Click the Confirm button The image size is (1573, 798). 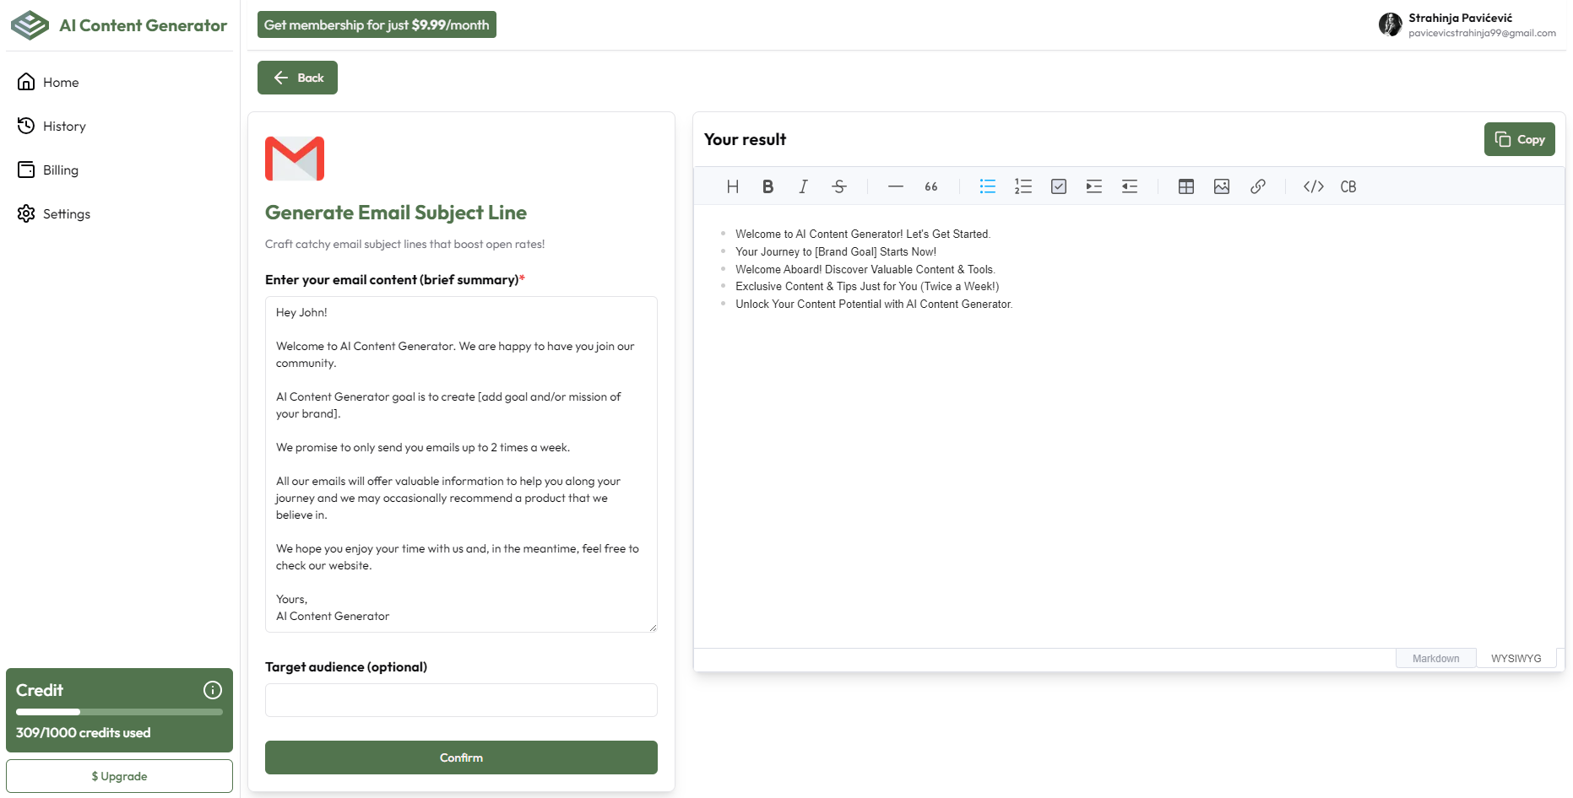[461, 758]
